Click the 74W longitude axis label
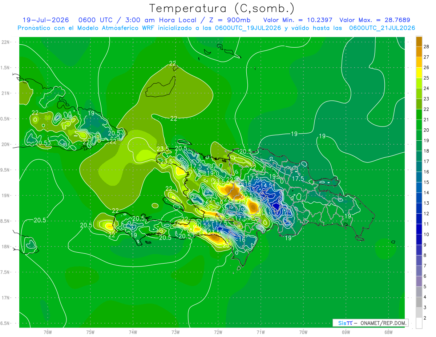Viewport: 436px width, 337px height. (133, 332)
